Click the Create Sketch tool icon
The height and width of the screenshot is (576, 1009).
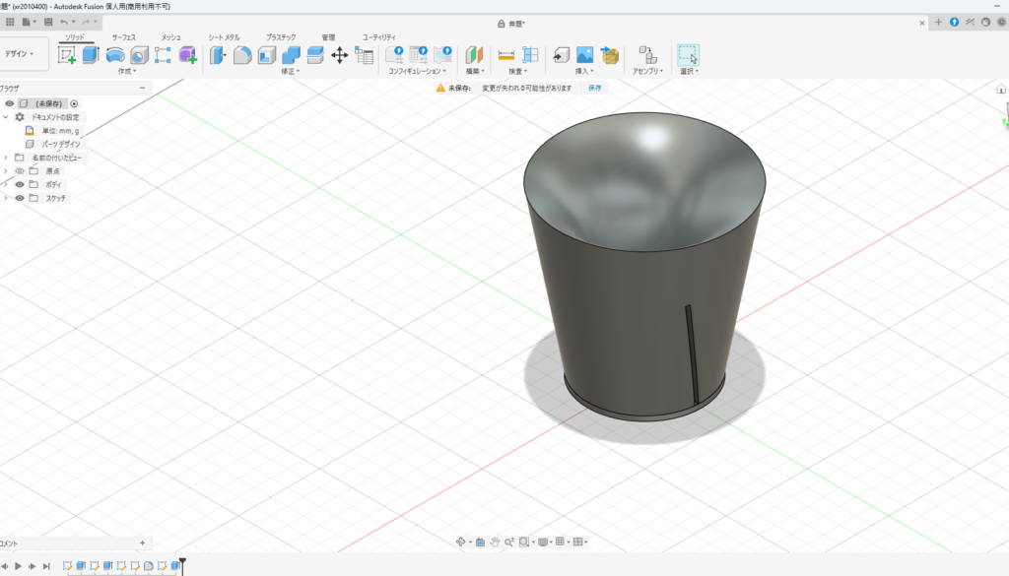click(x=67, y=55)
